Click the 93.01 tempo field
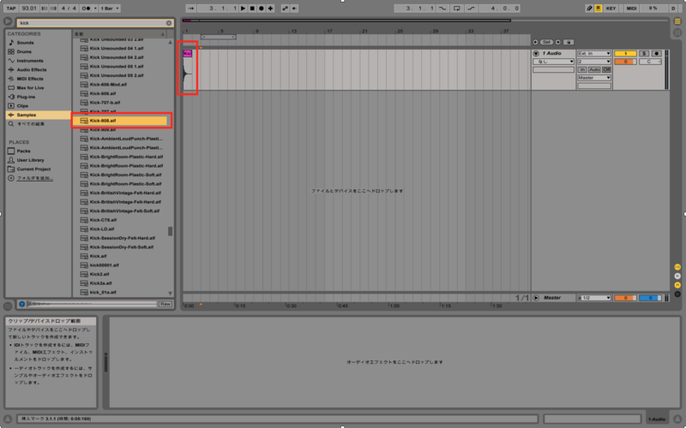Viewport: 686px width, 428px height. (x=29, y=9)
